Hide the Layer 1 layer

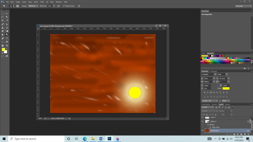pos(203,118)
